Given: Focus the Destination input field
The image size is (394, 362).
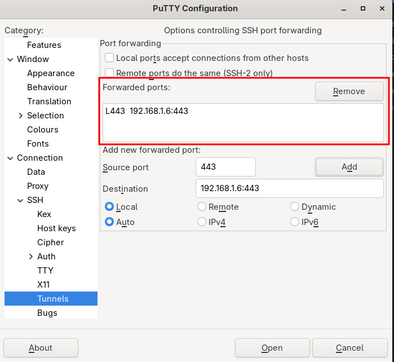Looking at the screenshot, I should 290,188.
